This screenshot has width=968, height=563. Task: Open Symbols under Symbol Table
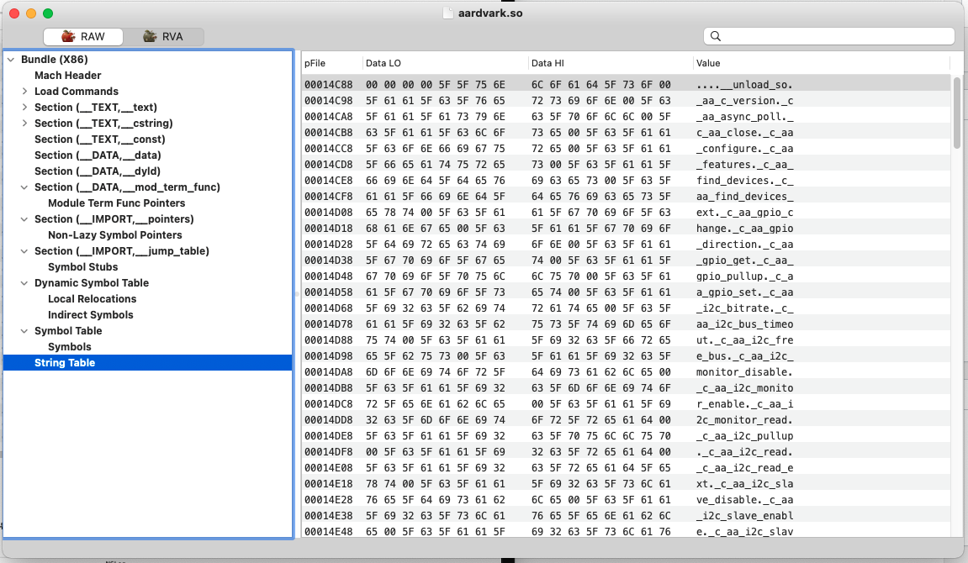coord(70,347)
